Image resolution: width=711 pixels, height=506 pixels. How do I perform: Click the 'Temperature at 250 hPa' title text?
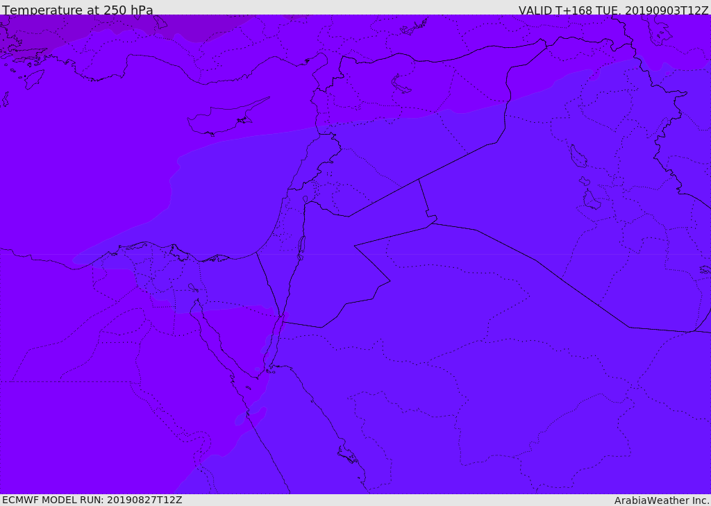click(78, 10)
